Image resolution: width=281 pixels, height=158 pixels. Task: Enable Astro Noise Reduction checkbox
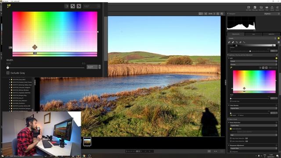coord(231,141)
